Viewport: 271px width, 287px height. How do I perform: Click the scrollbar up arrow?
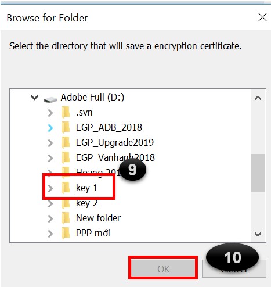pos(258,98)
